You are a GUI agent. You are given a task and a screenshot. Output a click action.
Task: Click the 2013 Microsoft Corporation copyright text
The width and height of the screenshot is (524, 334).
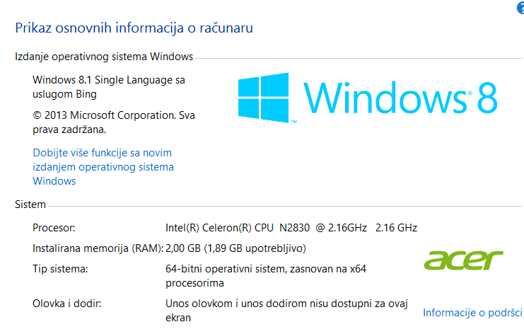114,120
